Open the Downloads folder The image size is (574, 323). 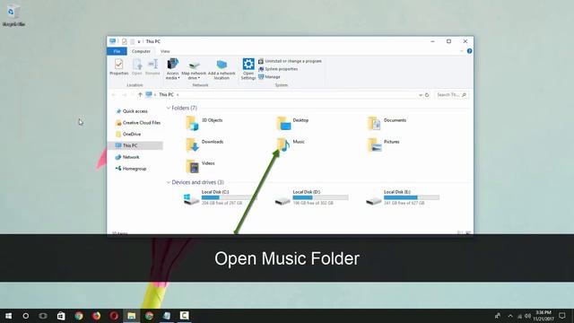(x=204, y=144)
